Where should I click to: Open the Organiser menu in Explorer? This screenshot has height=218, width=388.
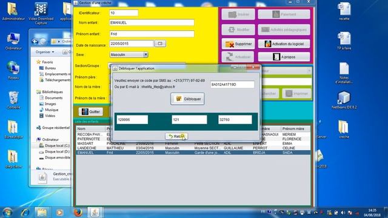(45, 52)
